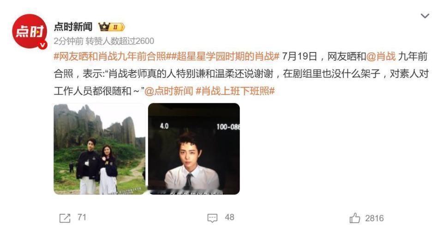Image resolution: width=443 pixels, height=229 pixels.
Task: Open the @点时新闻 mention in post text
Action: (x=169, y=91)
